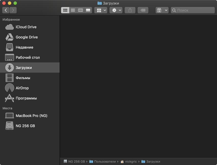Screen dimensions: 217x165
Task: Click the Избранное section header
Action: [x=11, y=19]
